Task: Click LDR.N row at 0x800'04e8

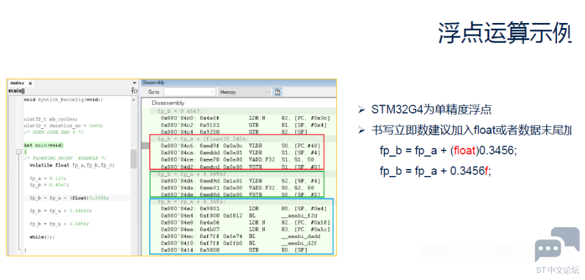Action: point(246,223)
